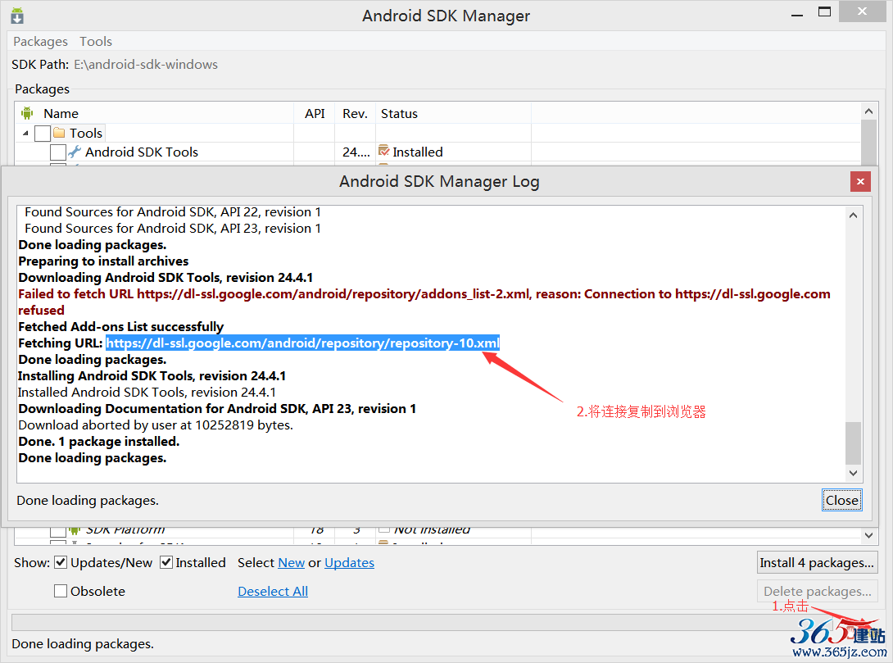
Task: Click 'Preparing to install archives' log line
Action: (103, 261)
